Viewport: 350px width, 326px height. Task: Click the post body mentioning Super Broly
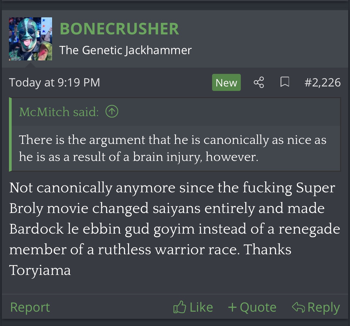click(172, 218)
